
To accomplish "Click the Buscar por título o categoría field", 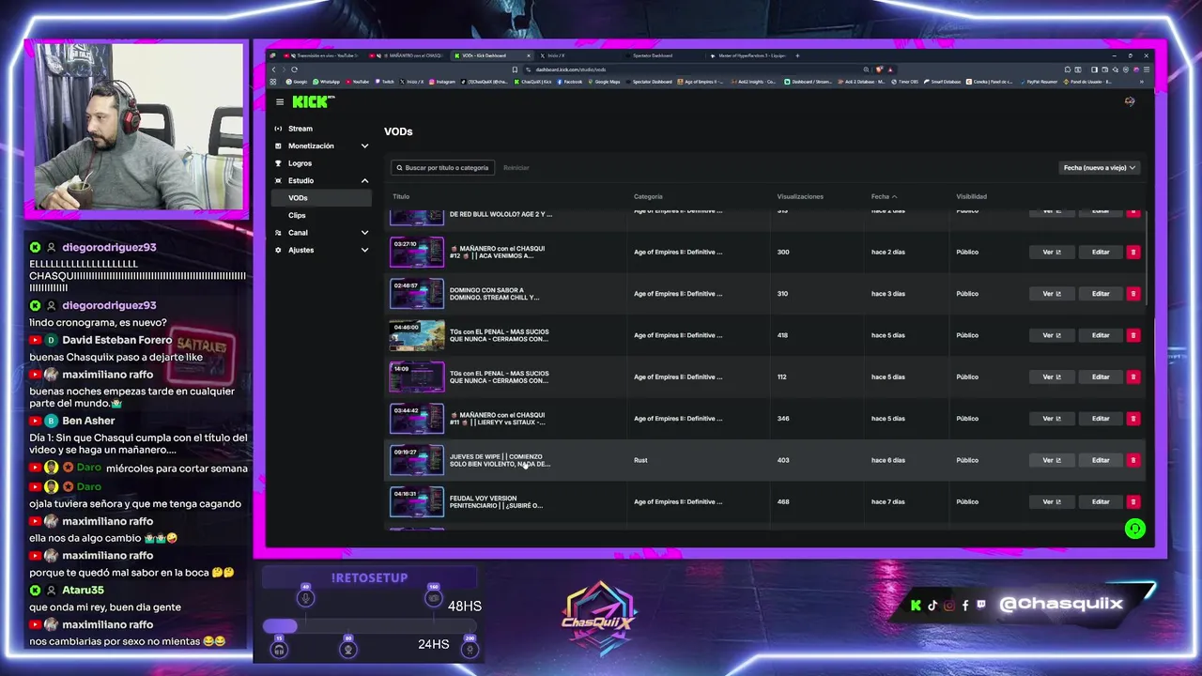I will click(443, 168).
